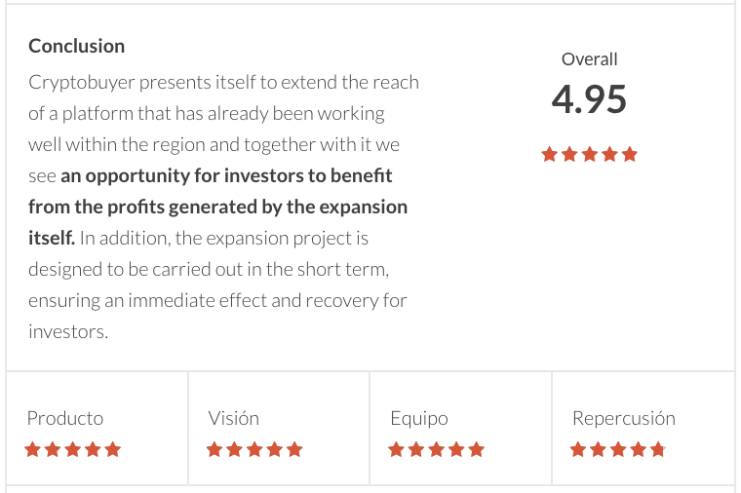The image size is (741, 493).
Task: Click the Overall 4.95 score number
Action: coord(589,99)
